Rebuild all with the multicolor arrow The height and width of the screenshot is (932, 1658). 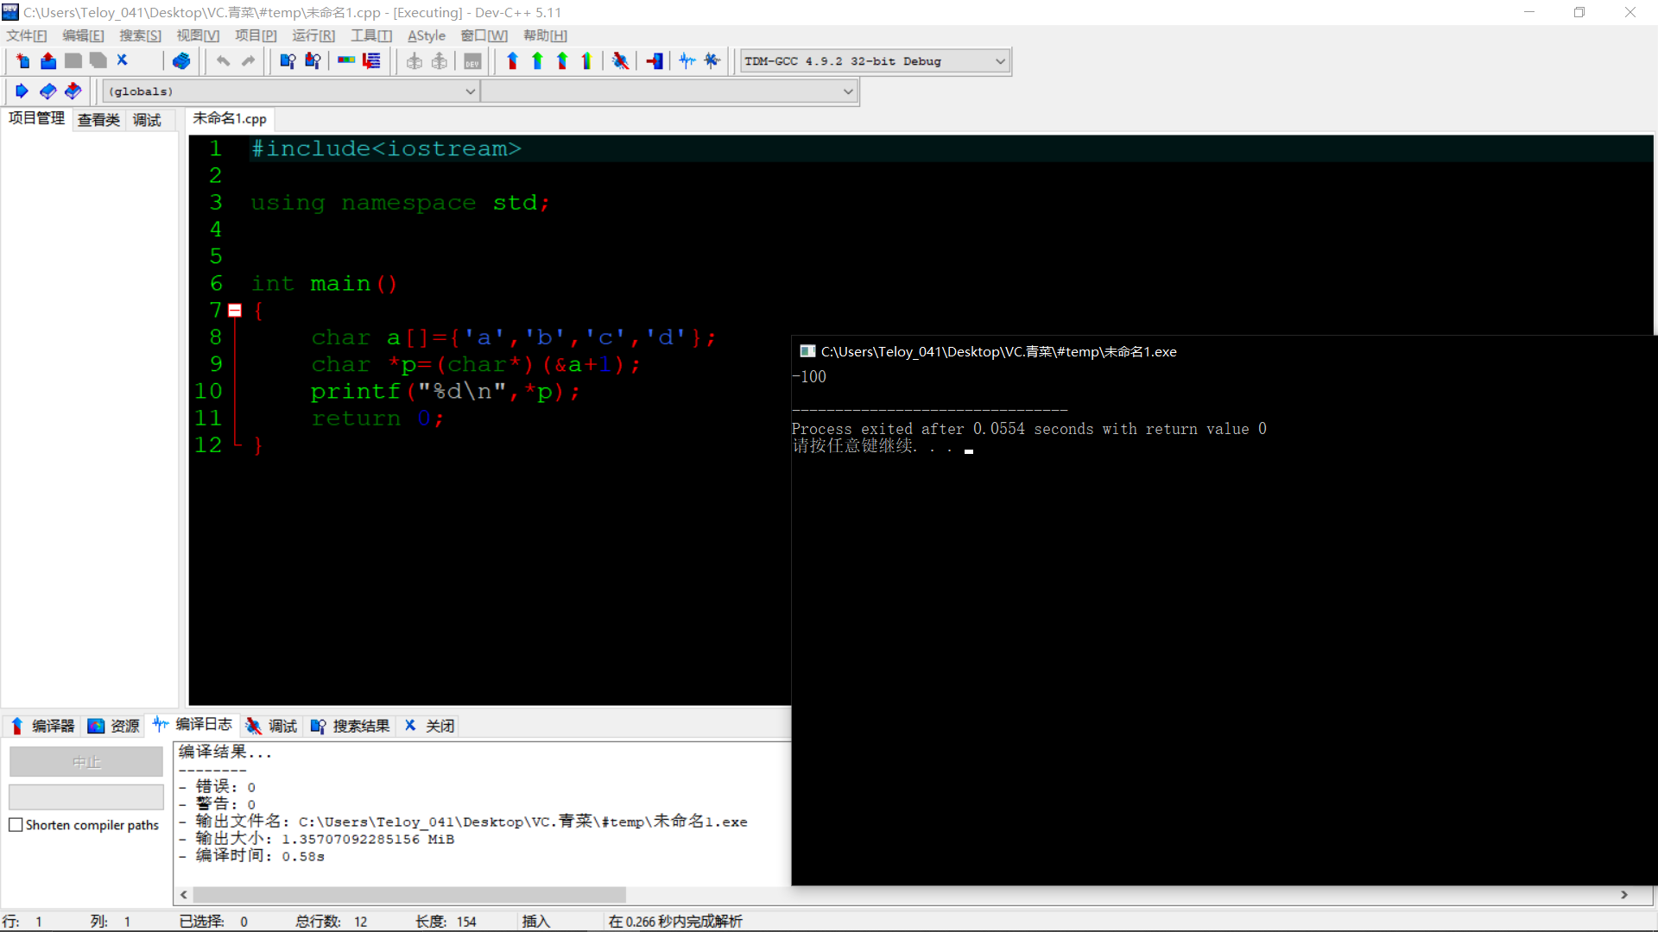click(587, 61)
